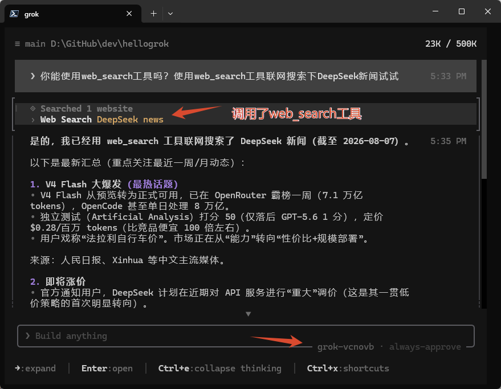Click the always-approve mode label
The height and width of the screenshot is (389, 501).
tap(425, 347)
